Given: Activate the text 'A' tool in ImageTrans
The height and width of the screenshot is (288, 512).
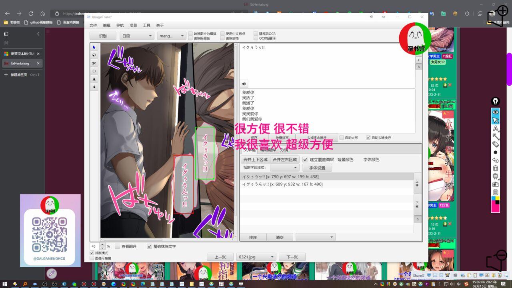Looking at the screenshot, I should (94, 79).
